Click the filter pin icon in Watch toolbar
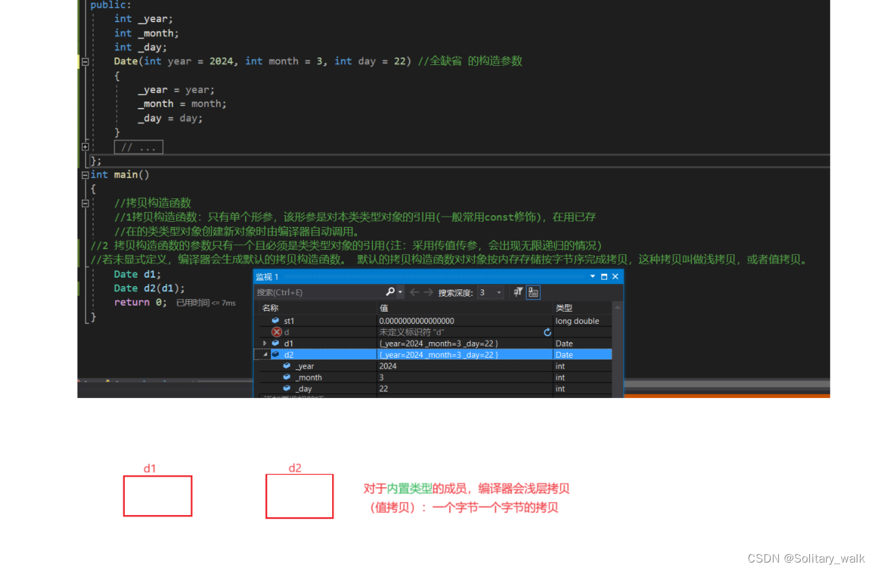The image size is (875, 571). point(518,292)
